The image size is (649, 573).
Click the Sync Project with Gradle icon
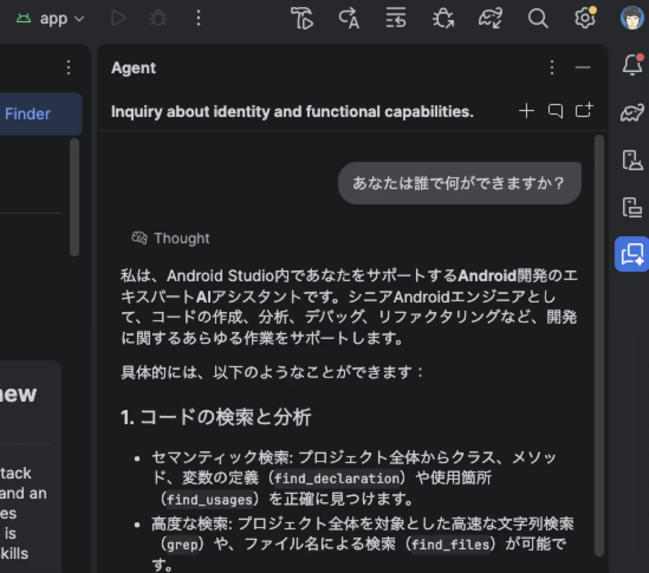click(x=490, y=19)
